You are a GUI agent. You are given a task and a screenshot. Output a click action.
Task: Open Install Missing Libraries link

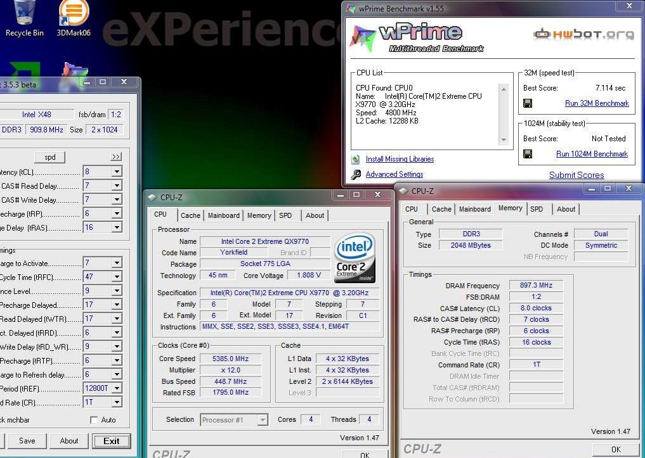(400, 159)
